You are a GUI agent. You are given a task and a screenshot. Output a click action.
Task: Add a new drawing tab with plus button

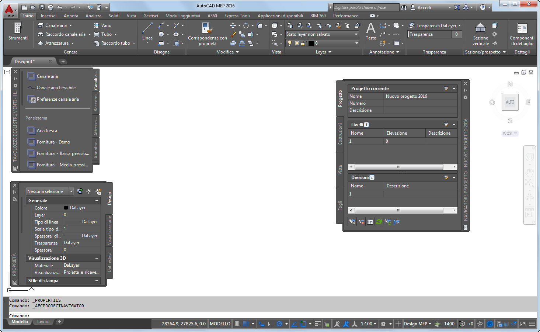63,62
